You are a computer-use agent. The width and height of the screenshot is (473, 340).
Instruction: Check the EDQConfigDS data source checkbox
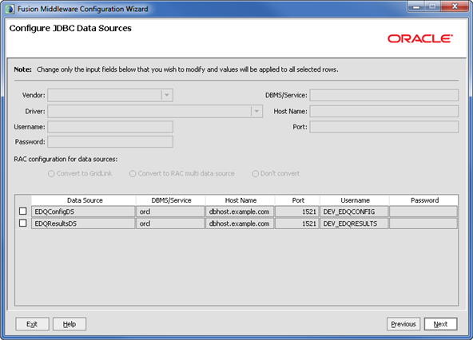pos(22,211)
